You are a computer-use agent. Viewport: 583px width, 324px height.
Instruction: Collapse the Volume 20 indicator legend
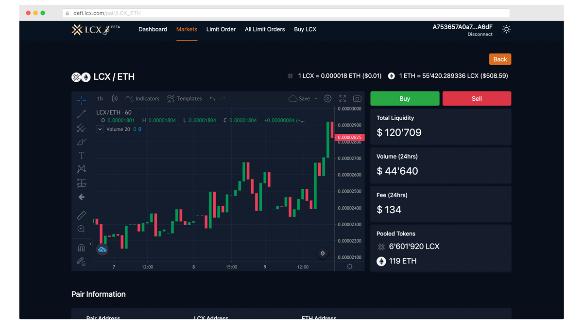100,129
